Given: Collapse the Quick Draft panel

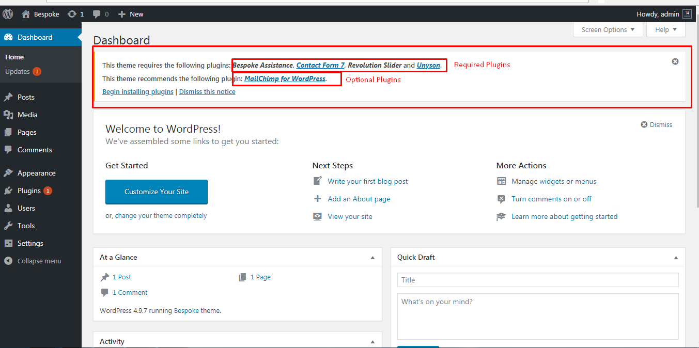Looking at the screenshot, I should click(x=676, y=257).
